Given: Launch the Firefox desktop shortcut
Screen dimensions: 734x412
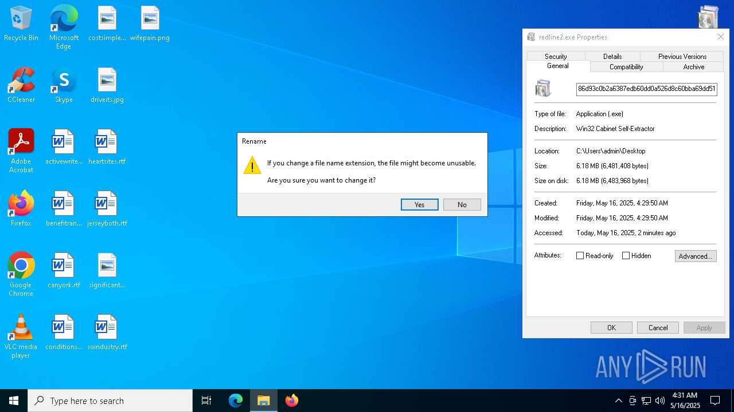Looking at the screenshot, I should (x=21, y=209).
